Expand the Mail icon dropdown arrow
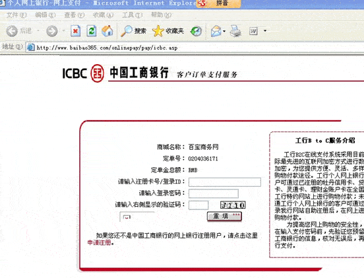 pos(224,31)
